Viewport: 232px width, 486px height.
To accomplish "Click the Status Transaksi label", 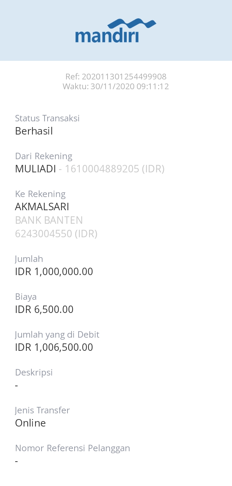I will point(47,118).
